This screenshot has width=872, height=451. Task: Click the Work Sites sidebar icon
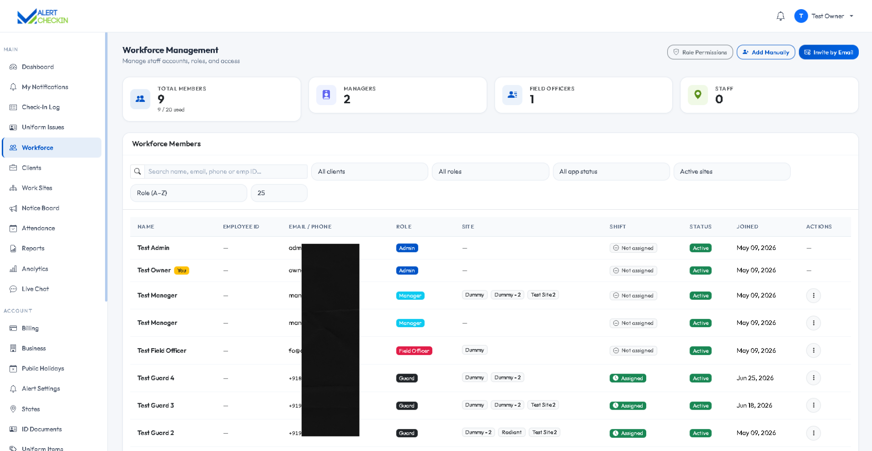tap(13, 188)
